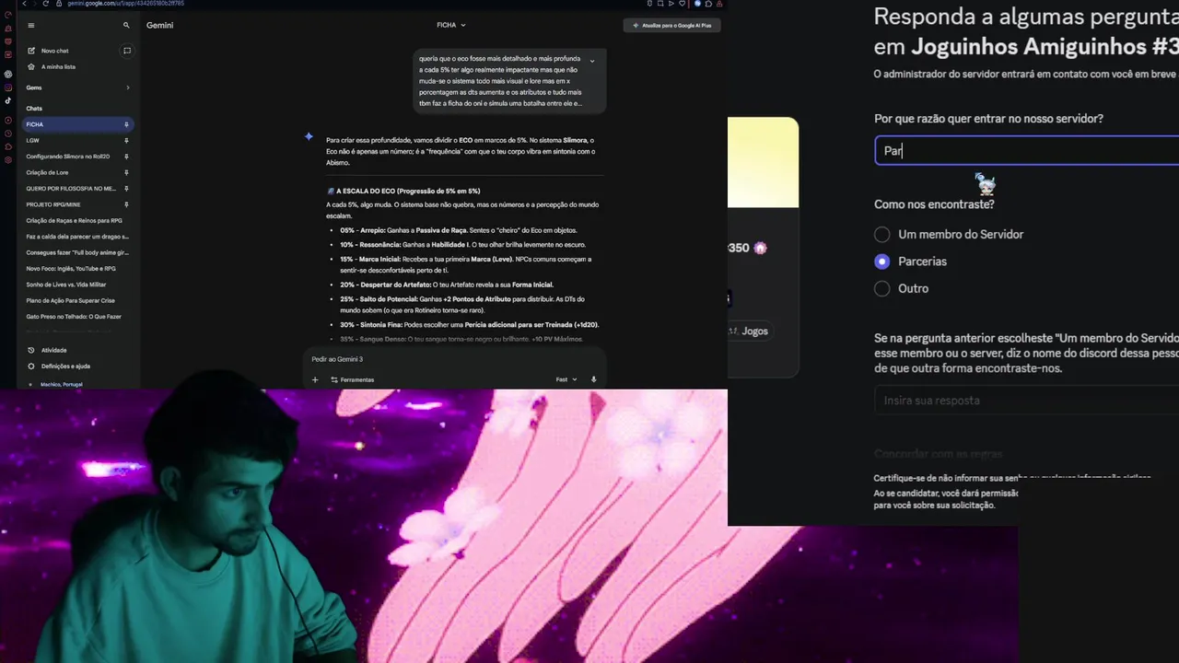Open Configurando Slimora no Roll20 chat
1179x663 pixels.
[68, 157]
